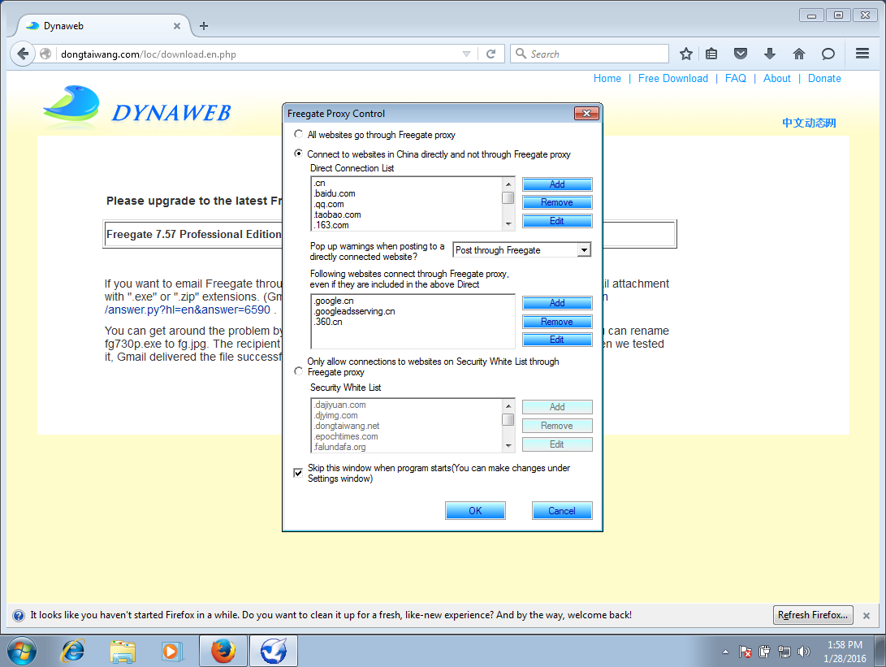Click the Pocket save icon
The height and width of the screenshot is (667, 886).
tap(740, 54)
